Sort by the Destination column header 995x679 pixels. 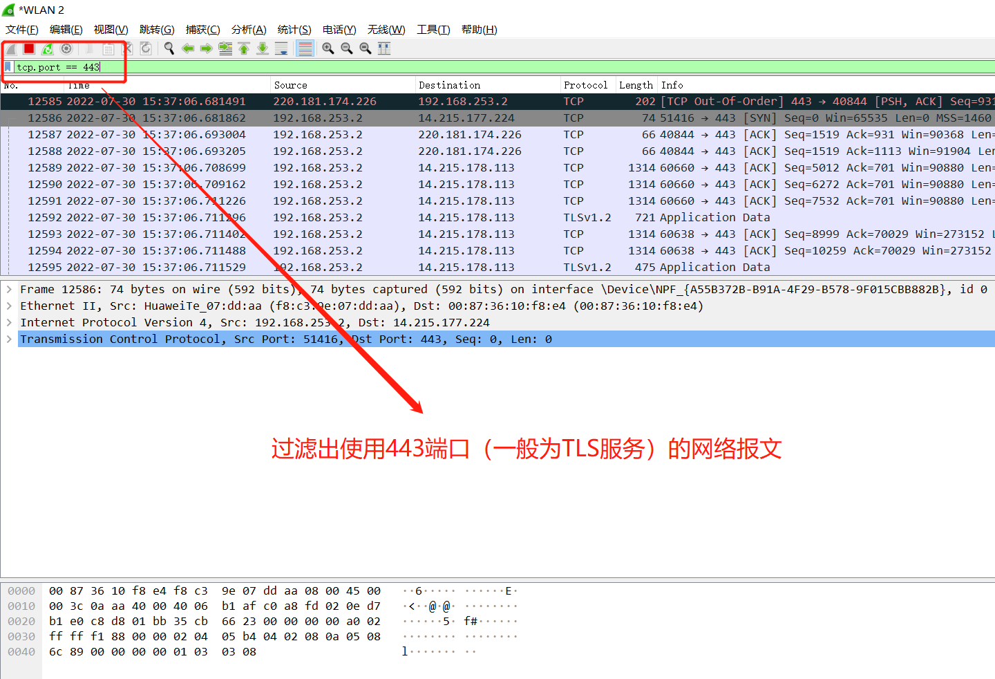pos(488,85)
